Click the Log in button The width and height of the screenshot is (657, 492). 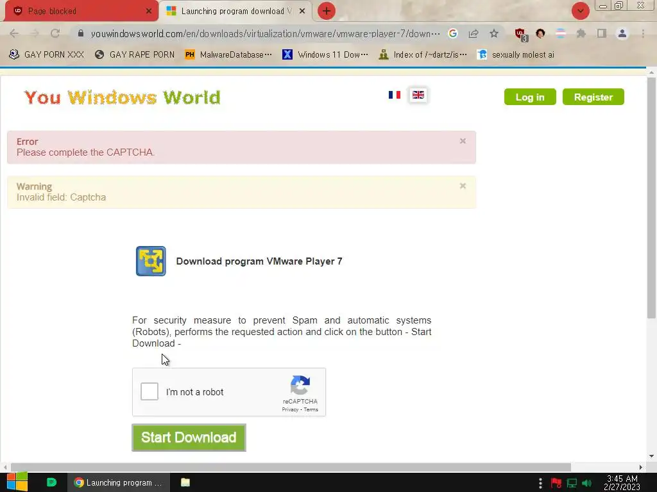530,97
